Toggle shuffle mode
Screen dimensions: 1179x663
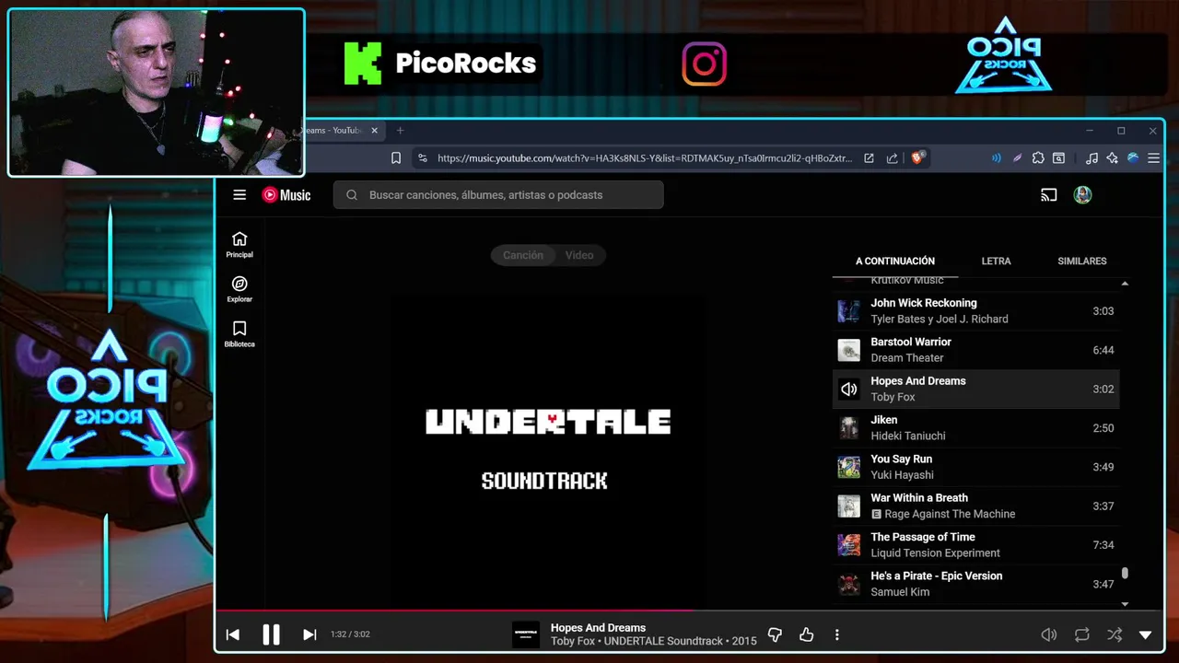coord(1115,634)
